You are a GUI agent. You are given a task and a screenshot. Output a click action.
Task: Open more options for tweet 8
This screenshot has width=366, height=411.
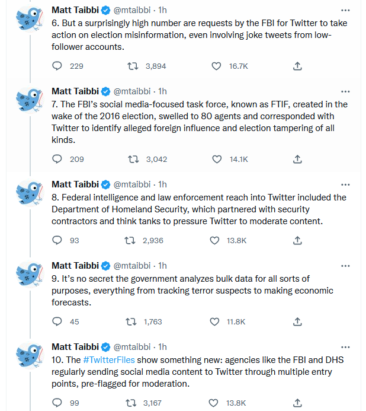click(345, 185)
